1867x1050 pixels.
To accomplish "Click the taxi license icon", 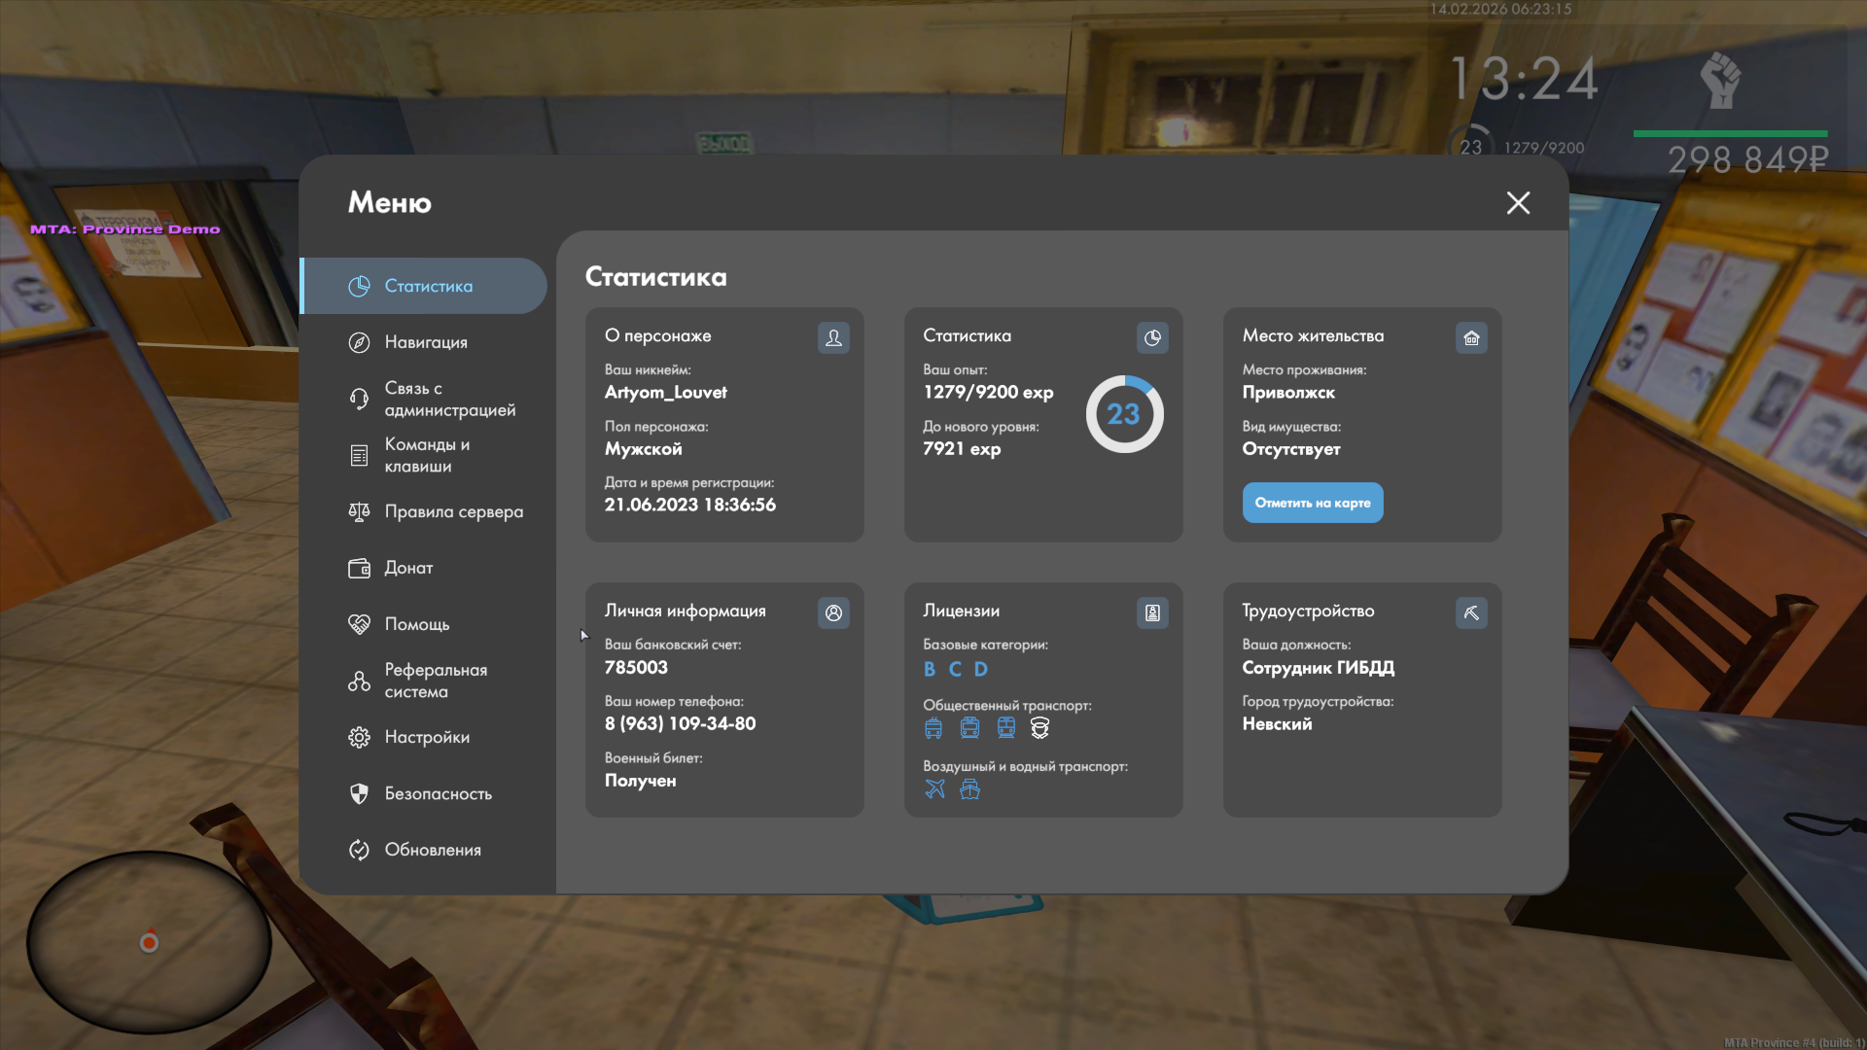I will (x=1039, y=727).
